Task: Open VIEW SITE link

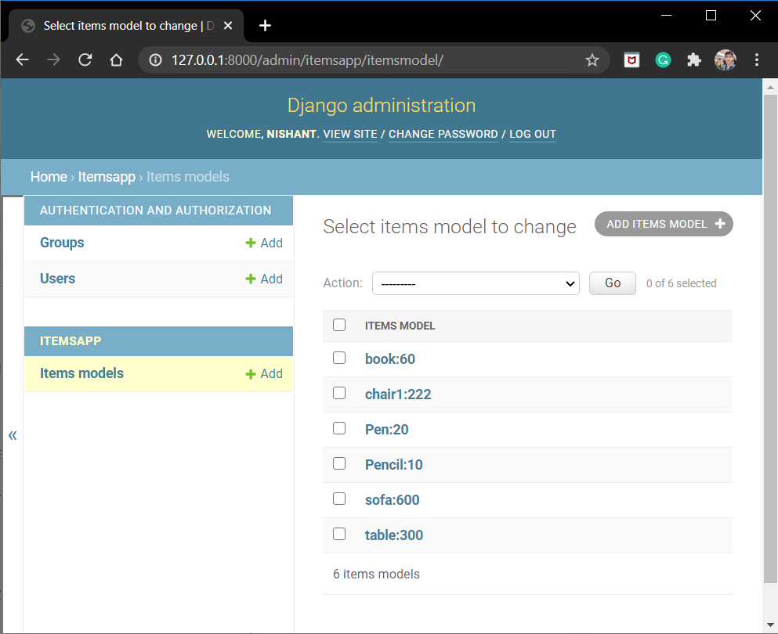Action: (349, 134)
